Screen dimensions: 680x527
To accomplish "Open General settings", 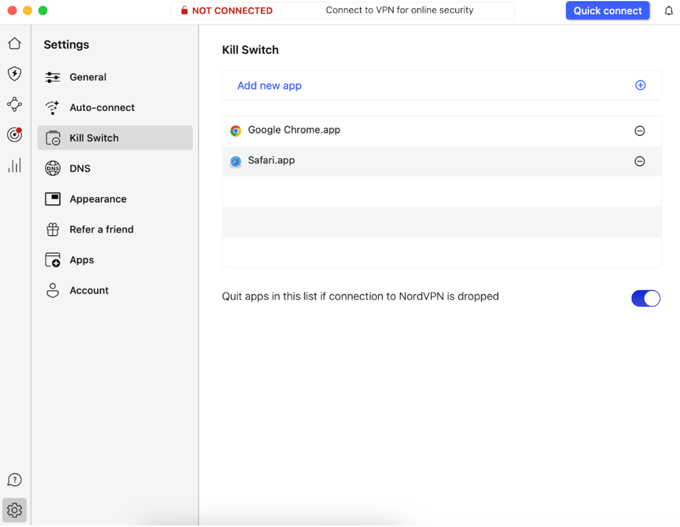I will pos(115,77).
